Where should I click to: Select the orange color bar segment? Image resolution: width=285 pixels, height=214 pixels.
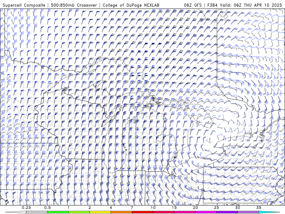click(121, 212)
